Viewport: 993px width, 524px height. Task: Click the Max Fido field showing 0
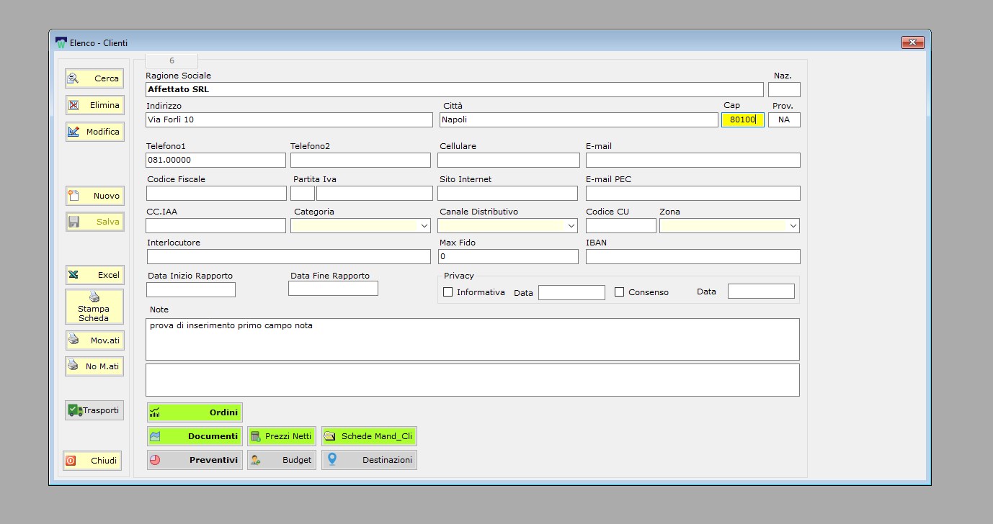coord(508,256)
